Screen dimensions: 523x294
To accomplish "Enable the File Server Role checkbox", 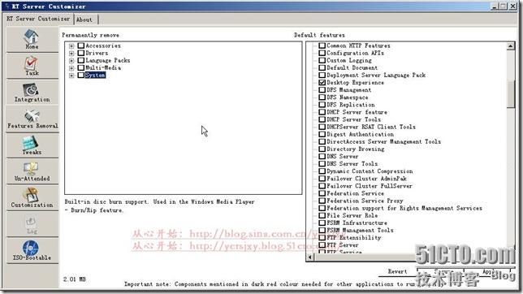I will point(322,215).
